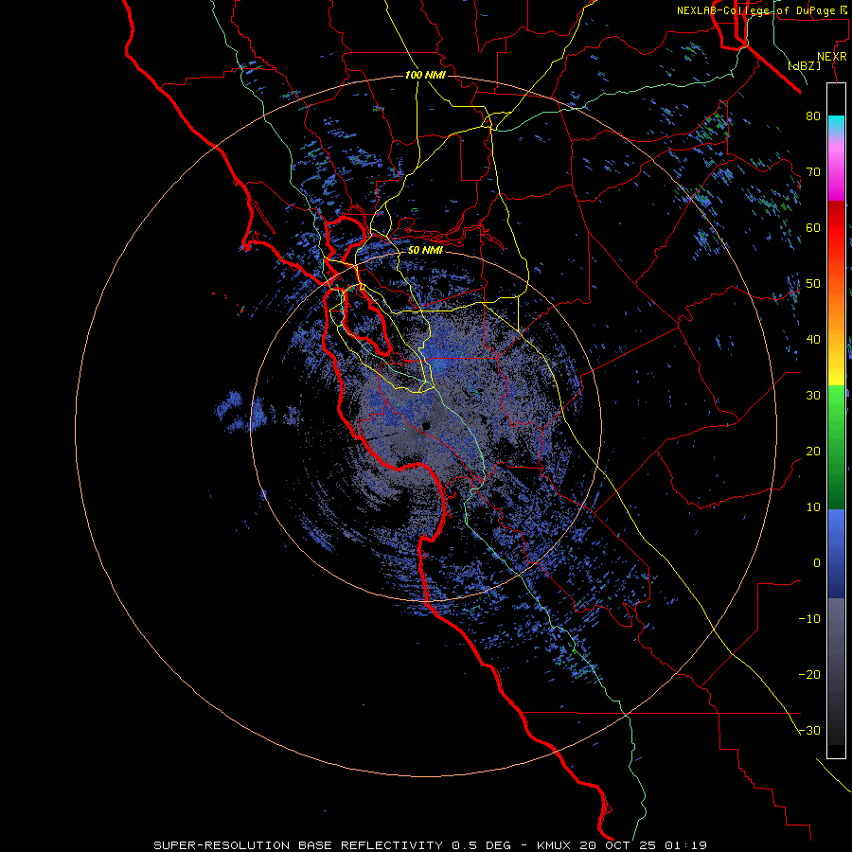This screenshot has width=852, height=852.
Task: Select the 30 value on the dBZ scale
Action: (x=813, y=395)
